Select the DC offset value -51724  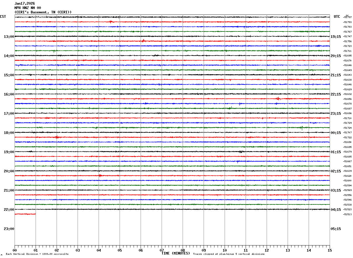(x=347, y=128)
